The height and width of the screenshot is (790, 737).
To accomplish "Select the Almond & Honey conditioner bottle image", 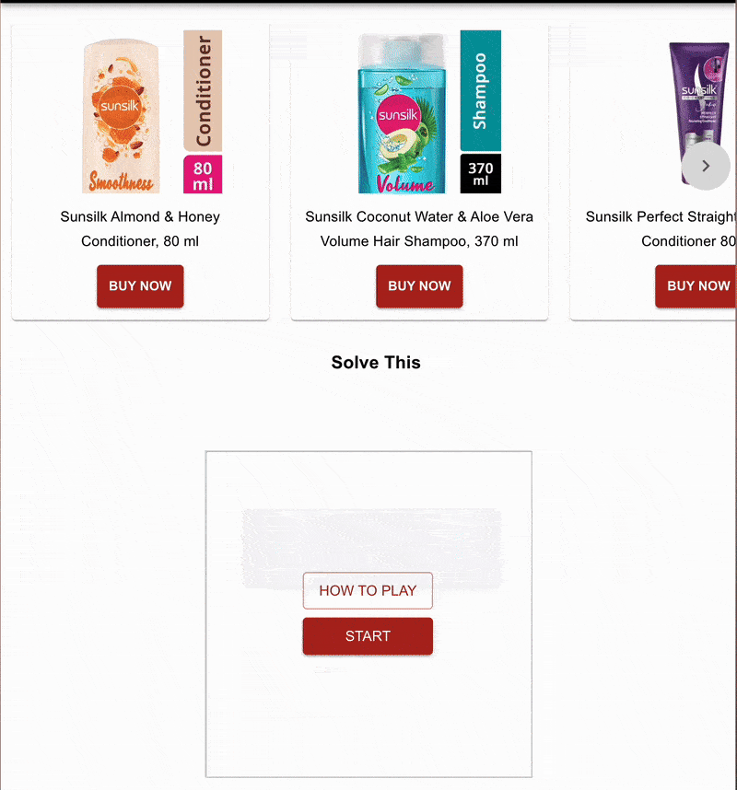I will point(121,116).
